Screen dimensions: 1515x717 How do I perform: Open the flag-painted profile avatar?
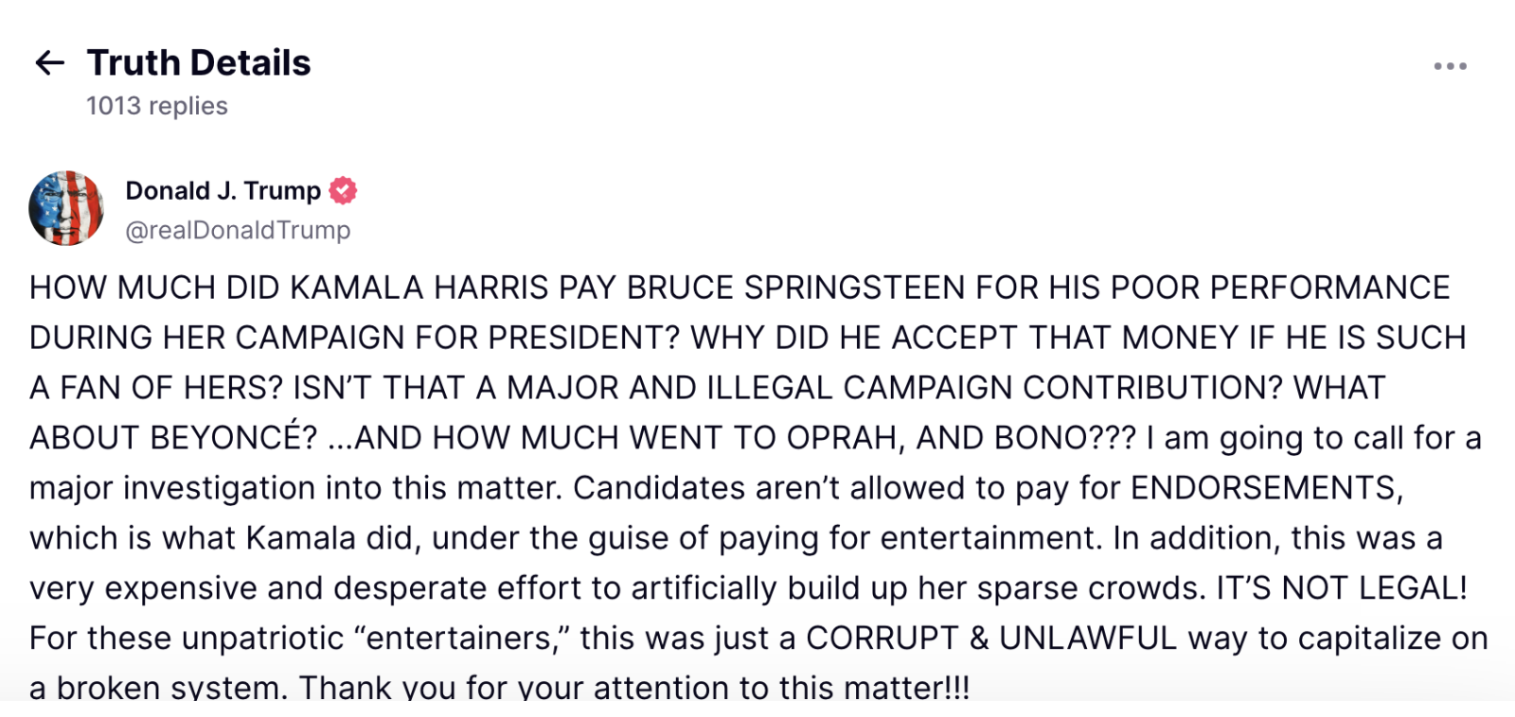point(66,208)
